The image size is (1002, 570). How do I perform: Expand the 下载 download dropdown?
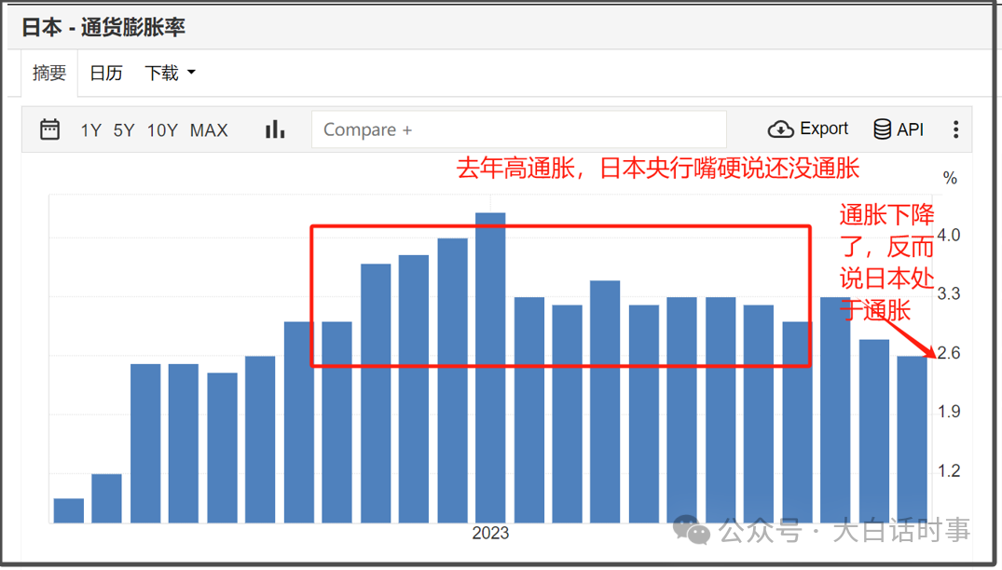point(169,73)
